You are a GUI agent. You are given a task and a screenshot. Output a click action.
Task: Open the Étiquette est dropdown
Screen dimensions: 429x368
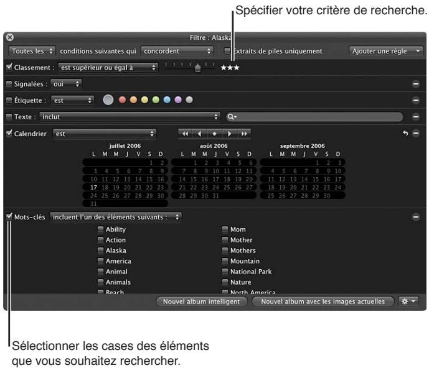(x=72, y=100)
